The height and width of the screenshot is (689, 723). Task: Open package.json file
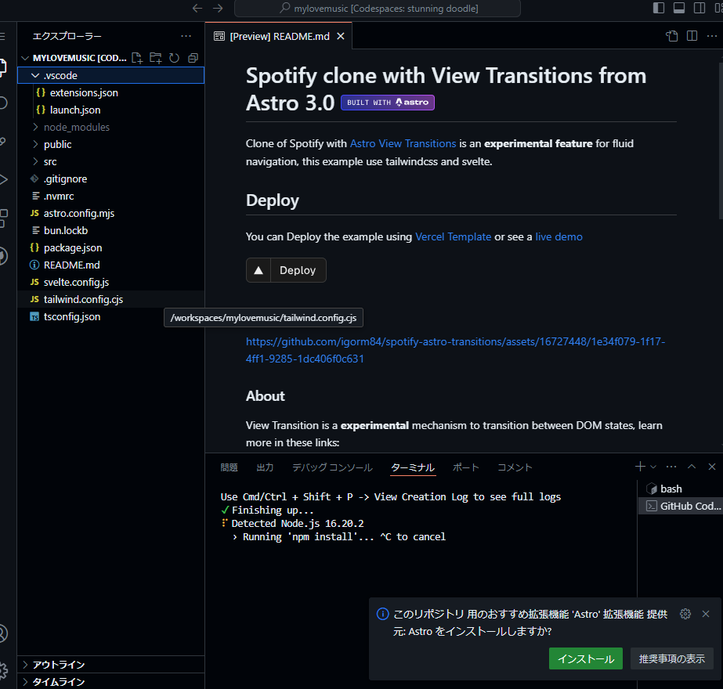point(110,247)
